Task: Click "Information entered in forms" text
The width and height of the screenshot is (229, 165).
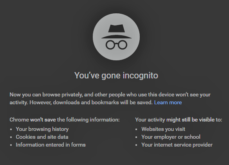Action: pyautogui.click(x=50, y=145)
